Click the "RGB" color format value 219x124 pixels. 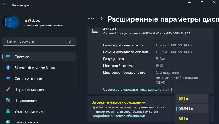(x=159, y=66)
